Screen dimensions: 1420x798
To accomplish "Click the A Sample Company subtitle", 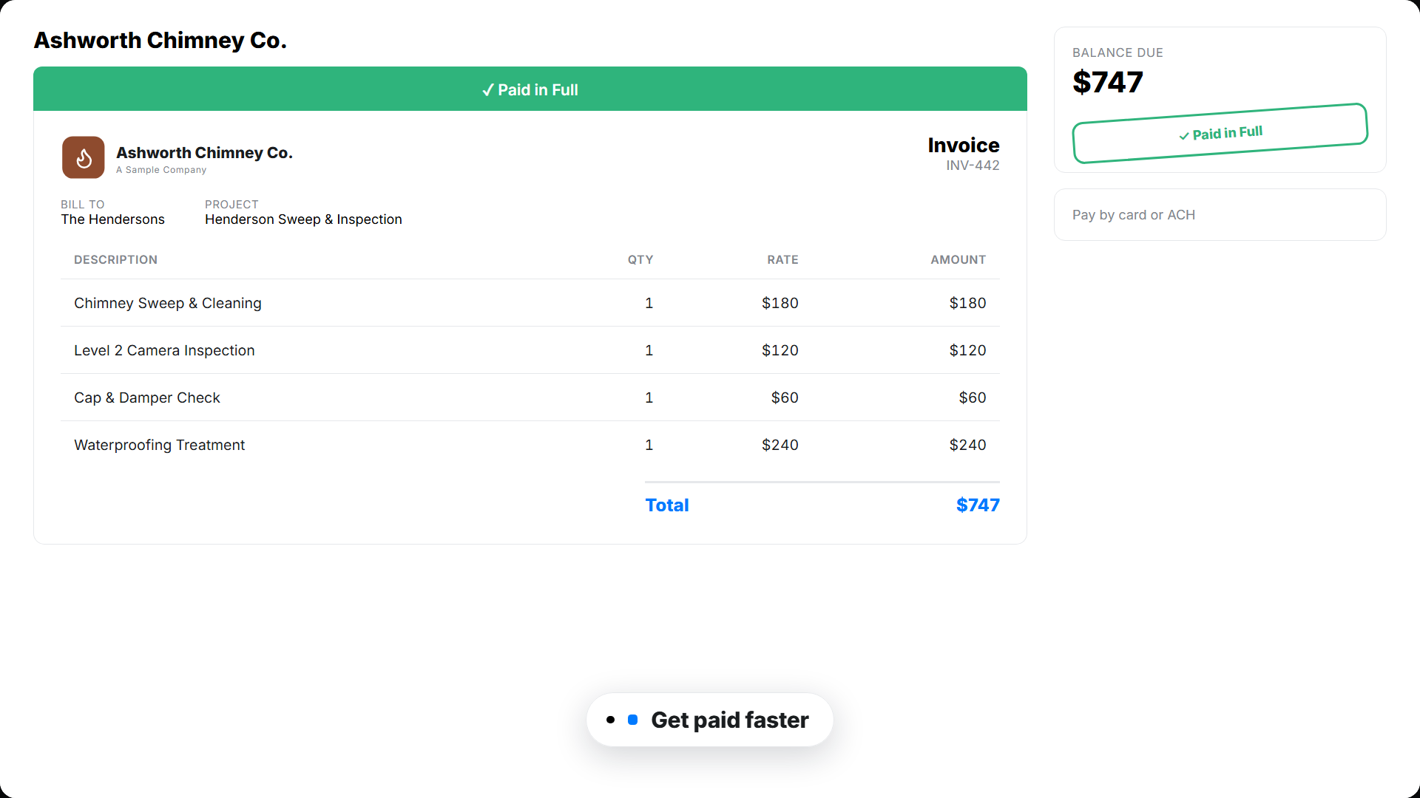I will coord(161,170).
